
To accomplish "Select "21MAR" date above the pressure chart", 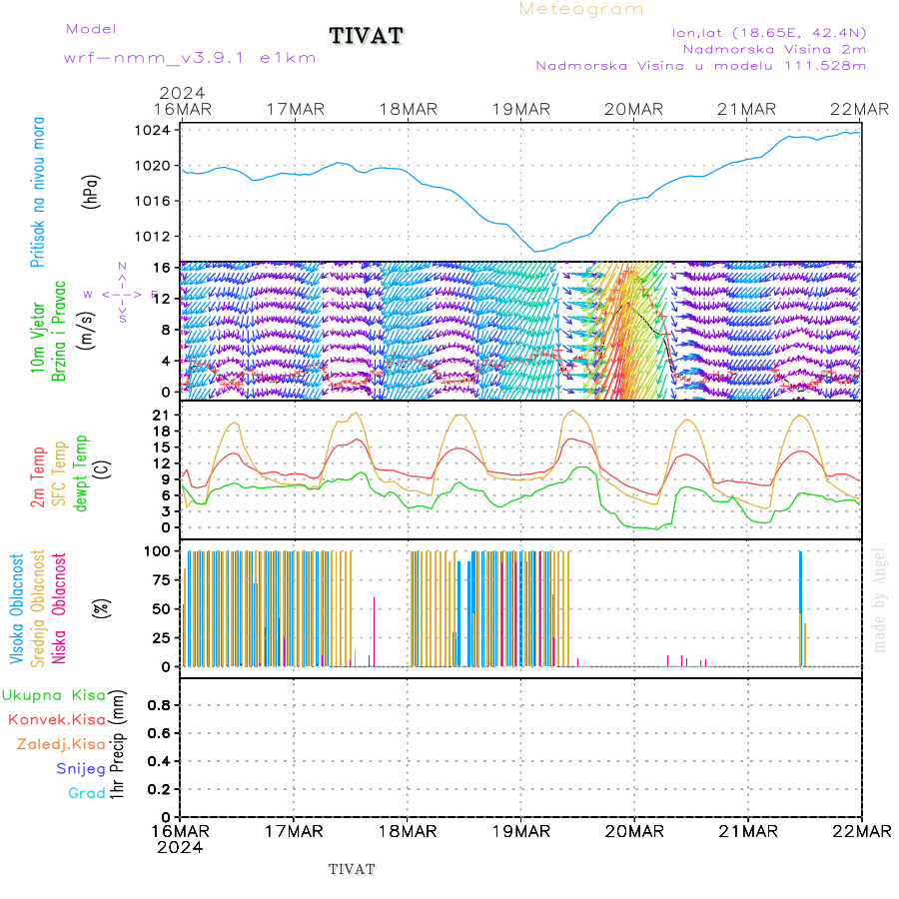I will (x=746, y=109).
